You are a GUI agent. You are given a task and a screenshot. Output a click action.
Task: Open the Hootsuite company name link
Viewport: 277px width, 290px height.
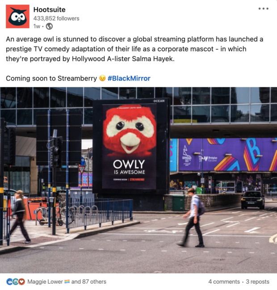tap(50, 10)
